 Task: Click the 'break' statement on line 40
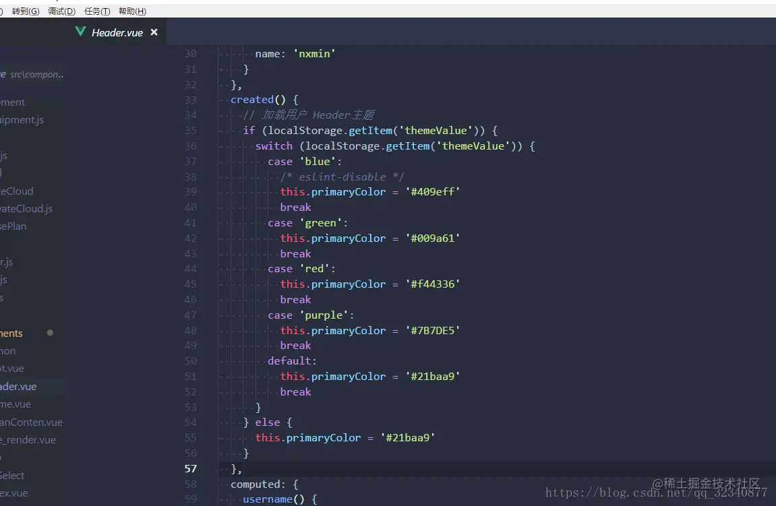point(295,208)
